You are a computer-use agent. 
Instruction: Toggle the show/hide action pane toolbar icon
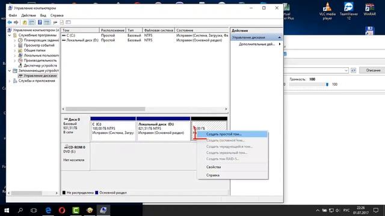47,22
